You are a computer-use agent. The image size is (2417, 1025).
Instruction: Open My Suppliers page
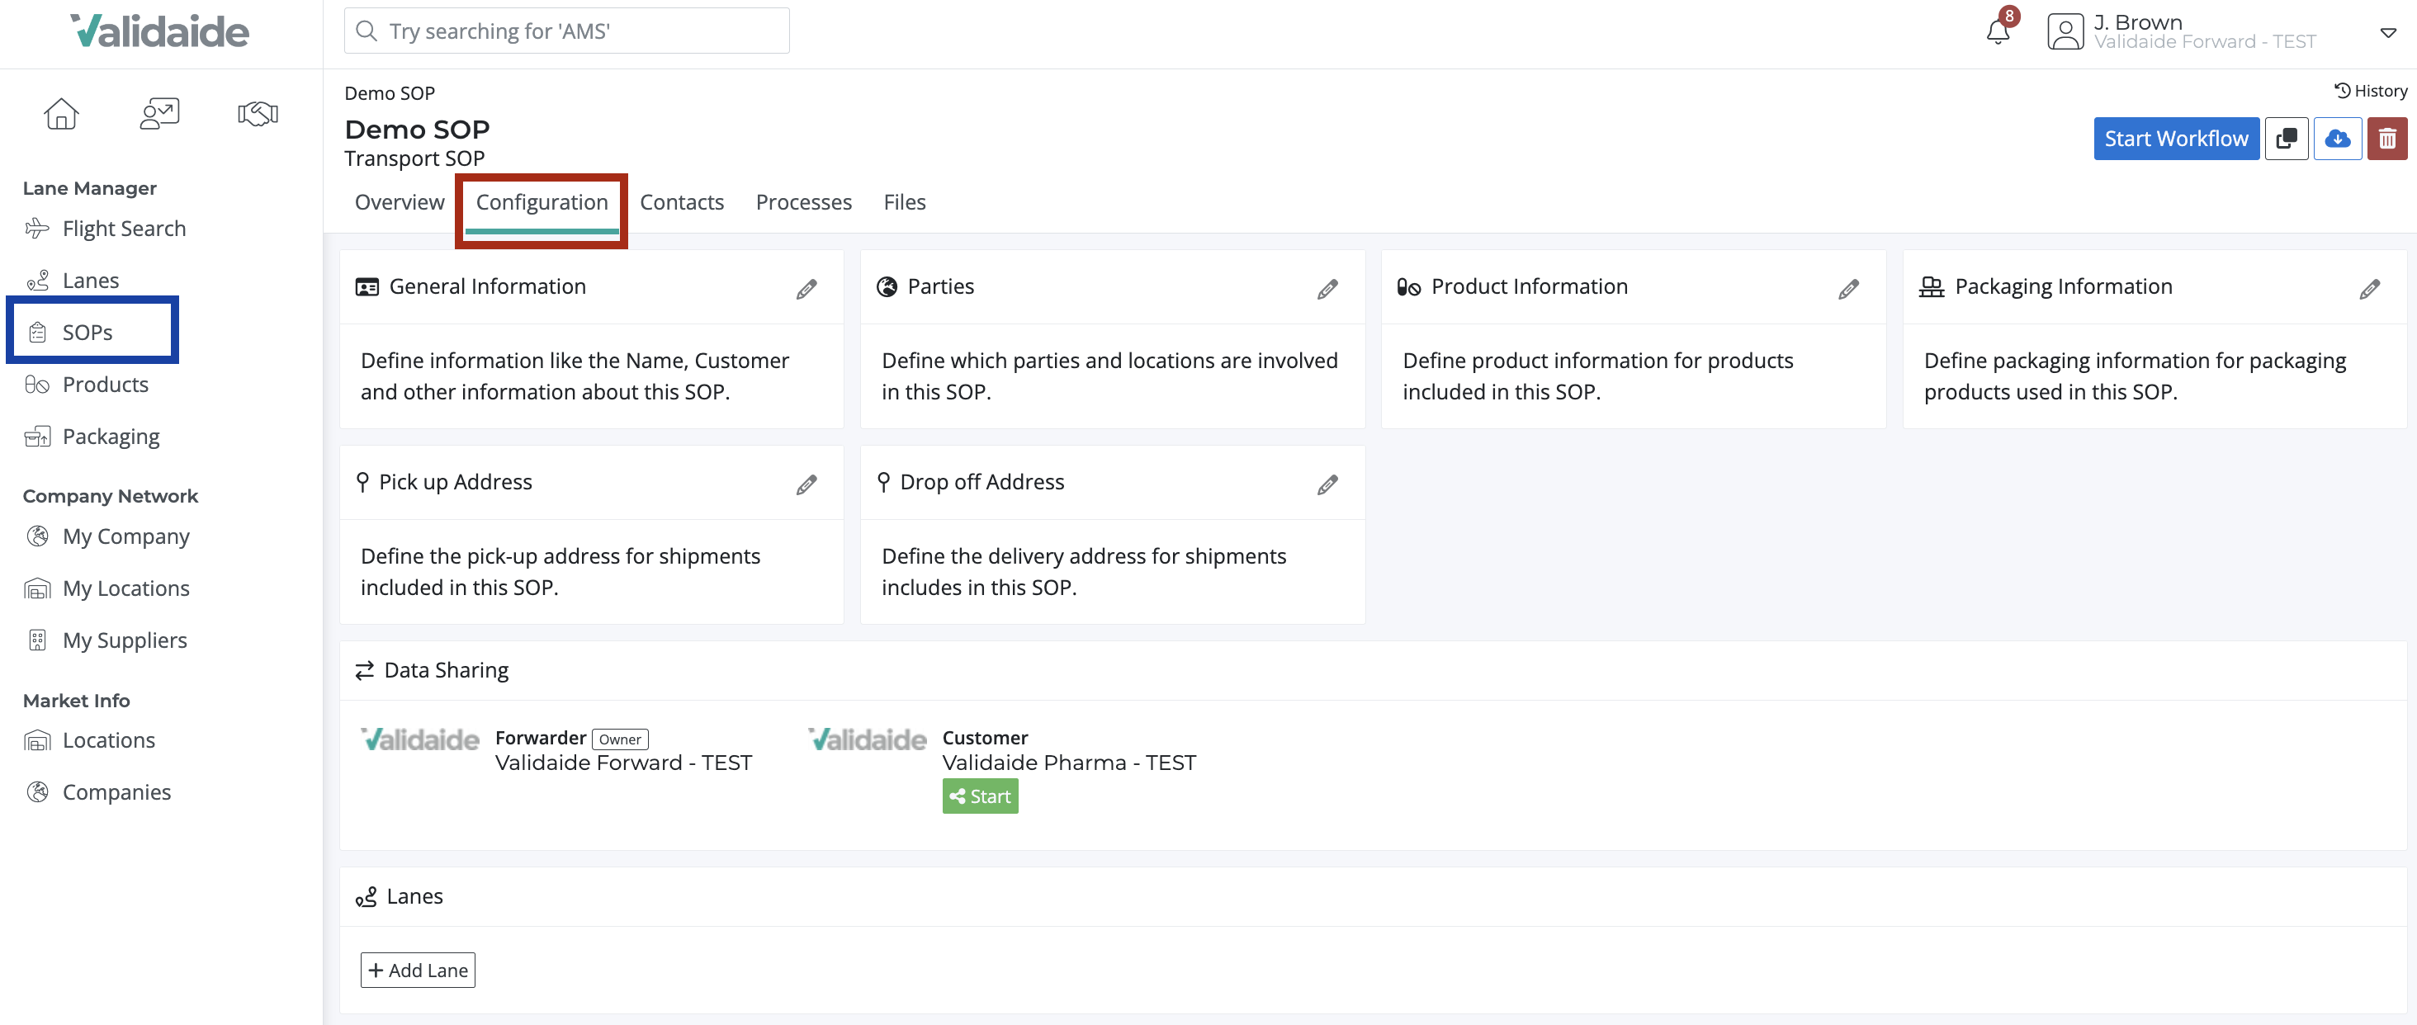click(x=125, y=640)
